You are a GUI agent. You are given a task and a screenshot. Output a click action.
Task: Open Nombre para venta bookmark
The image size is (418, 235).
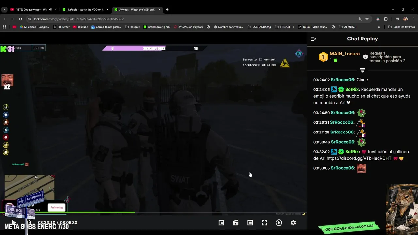pos(228,27)
